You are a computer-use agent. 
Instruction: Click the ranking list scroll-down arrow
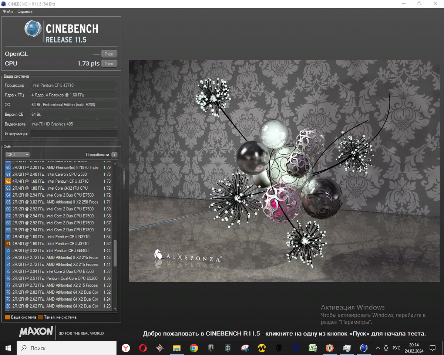click(x=115, y=309)
